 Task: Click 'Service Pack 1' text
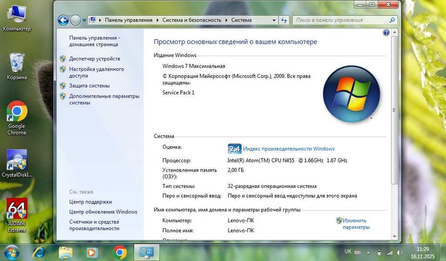[x=178, y=93]
